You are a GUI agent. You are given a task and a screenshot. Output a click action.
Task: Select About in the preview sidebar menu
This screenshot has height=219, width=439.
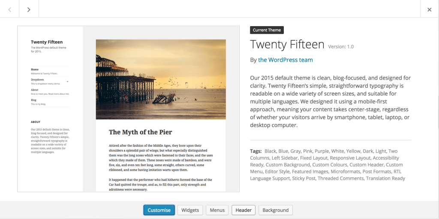35,90
